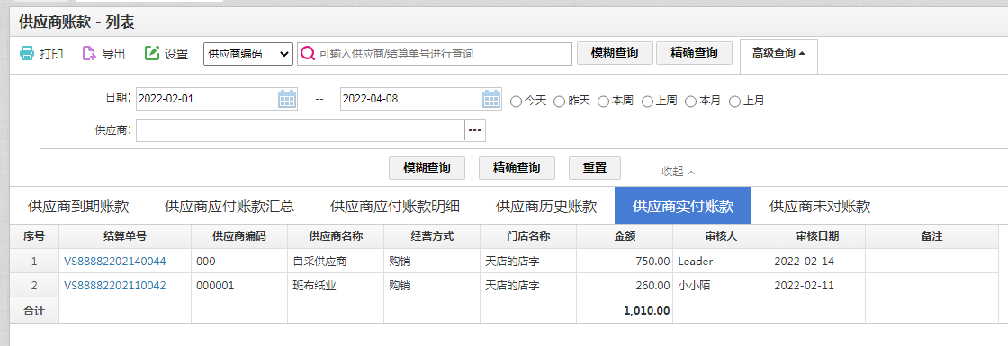Select the 昨天 radio button
This screenshot has width=1008, height=346.
tap(559, 102)
